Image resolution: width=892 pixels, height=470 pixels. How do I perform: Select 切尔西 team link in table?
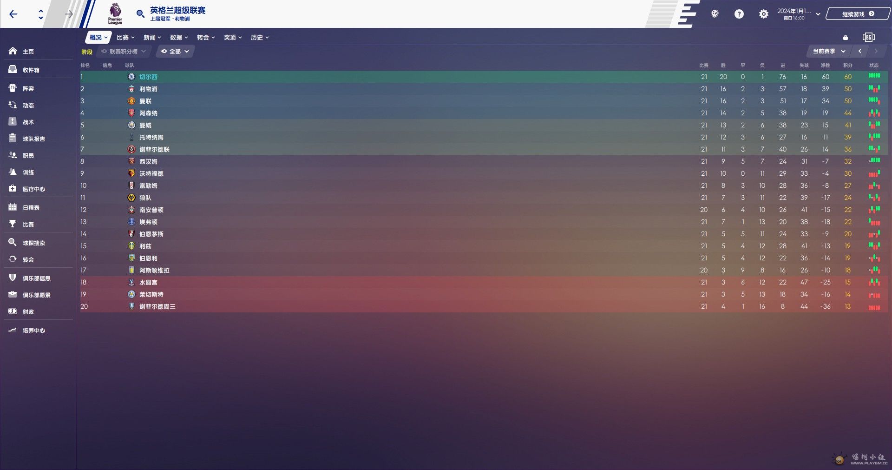(x=148, y=77)
